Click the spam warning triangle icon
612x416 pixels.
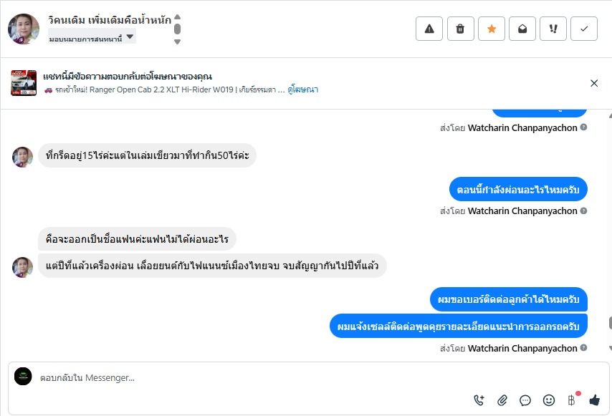pyautogui.click(x=429, y=29)
